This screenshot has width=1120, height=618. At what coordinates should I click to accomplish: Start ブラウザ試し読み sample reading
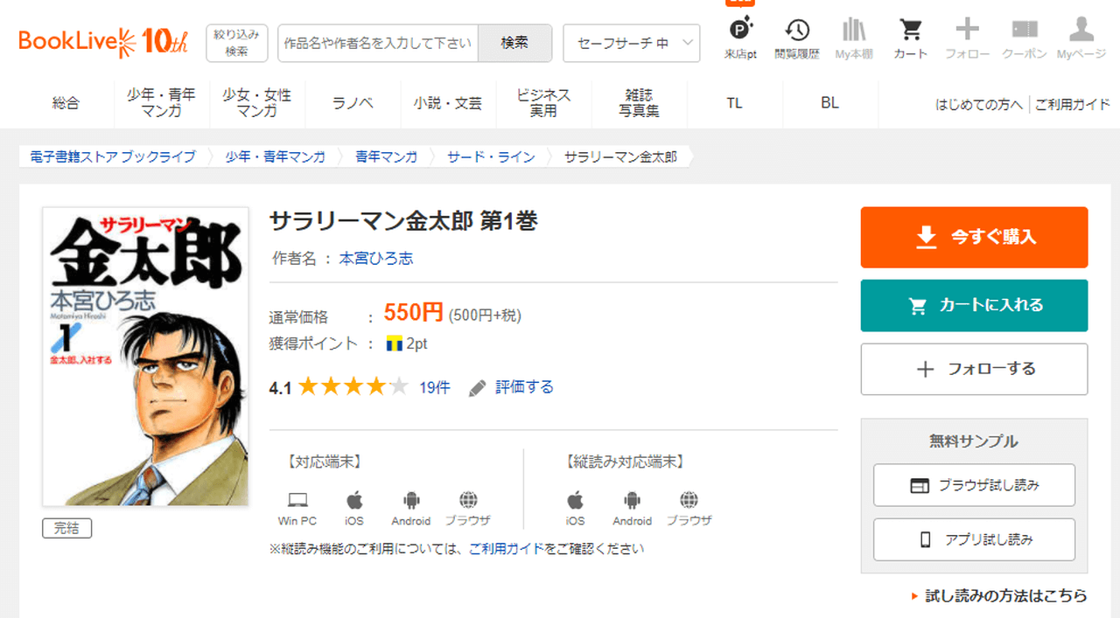tap(974, 485)
